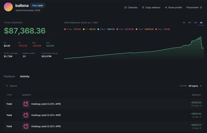Click the AMOUNT column header
The height and width of the screenshot is (133, 207).
(196, 95)
